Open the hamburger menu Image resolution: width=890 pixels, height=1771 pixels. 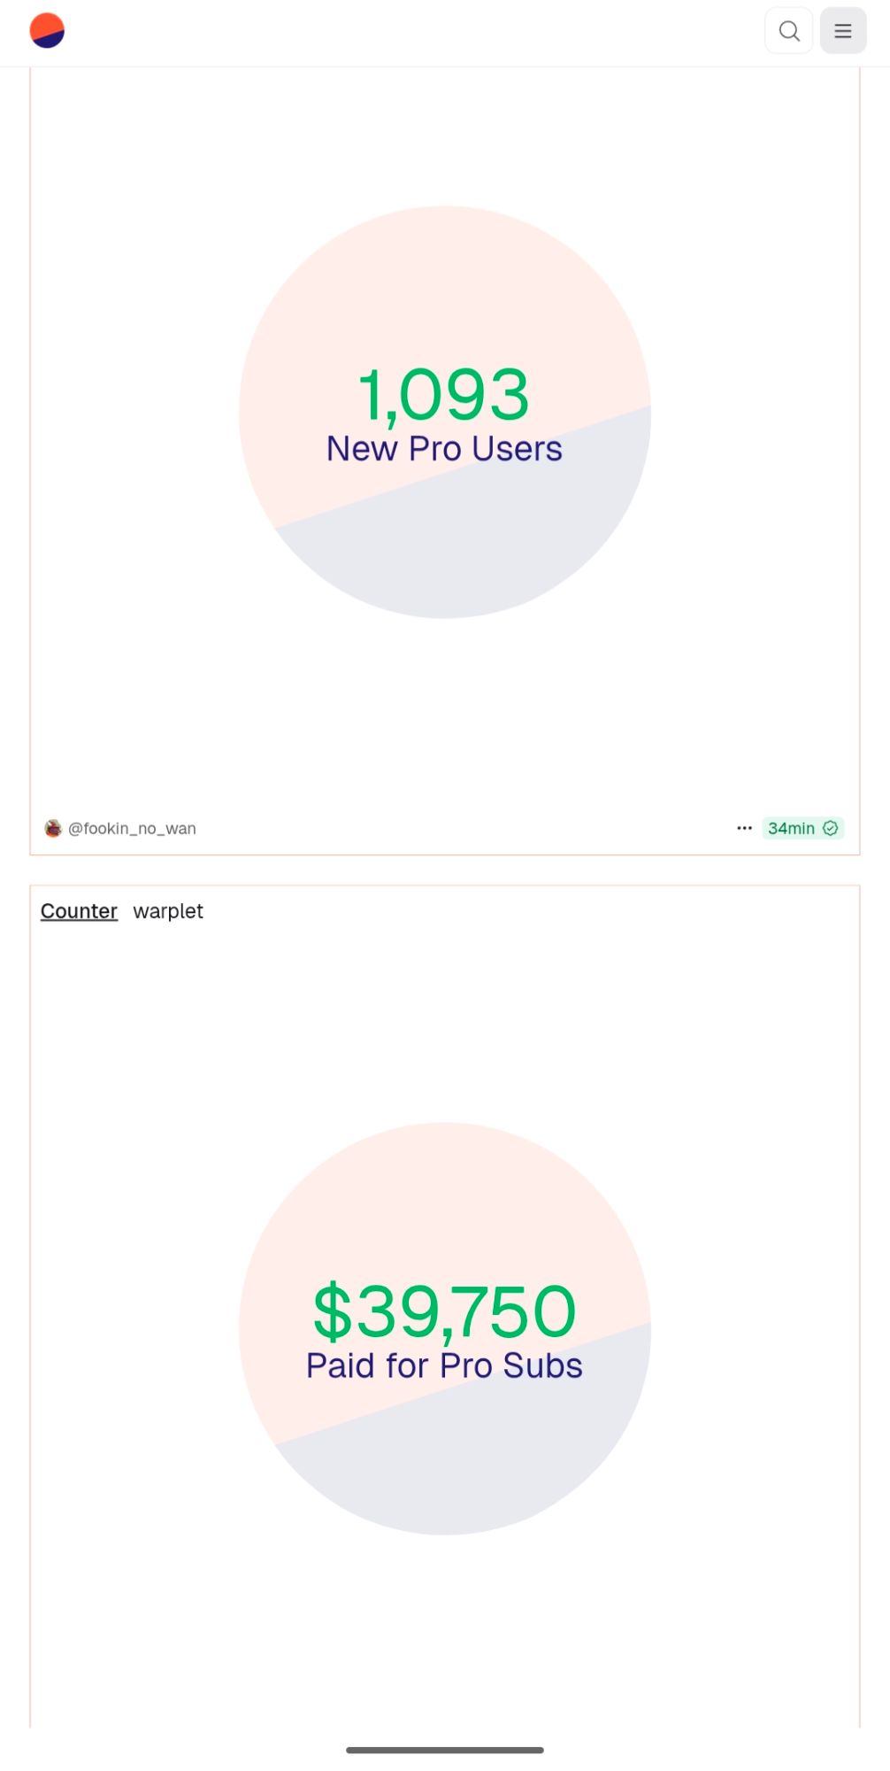[x=842, y=31]
